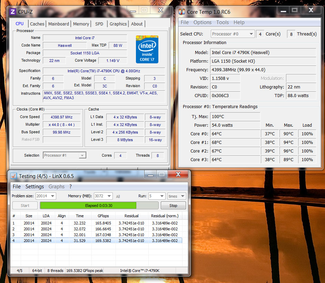Click the GFlops column header

(x=103, y=216)
